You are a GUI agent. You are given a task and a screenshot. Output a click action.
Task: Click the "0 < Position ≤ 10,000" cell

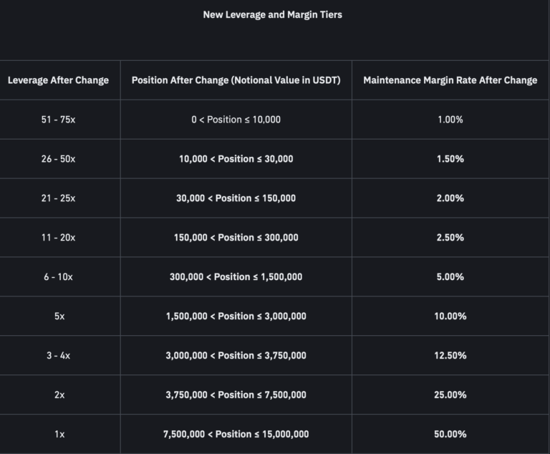coord(236,120)
